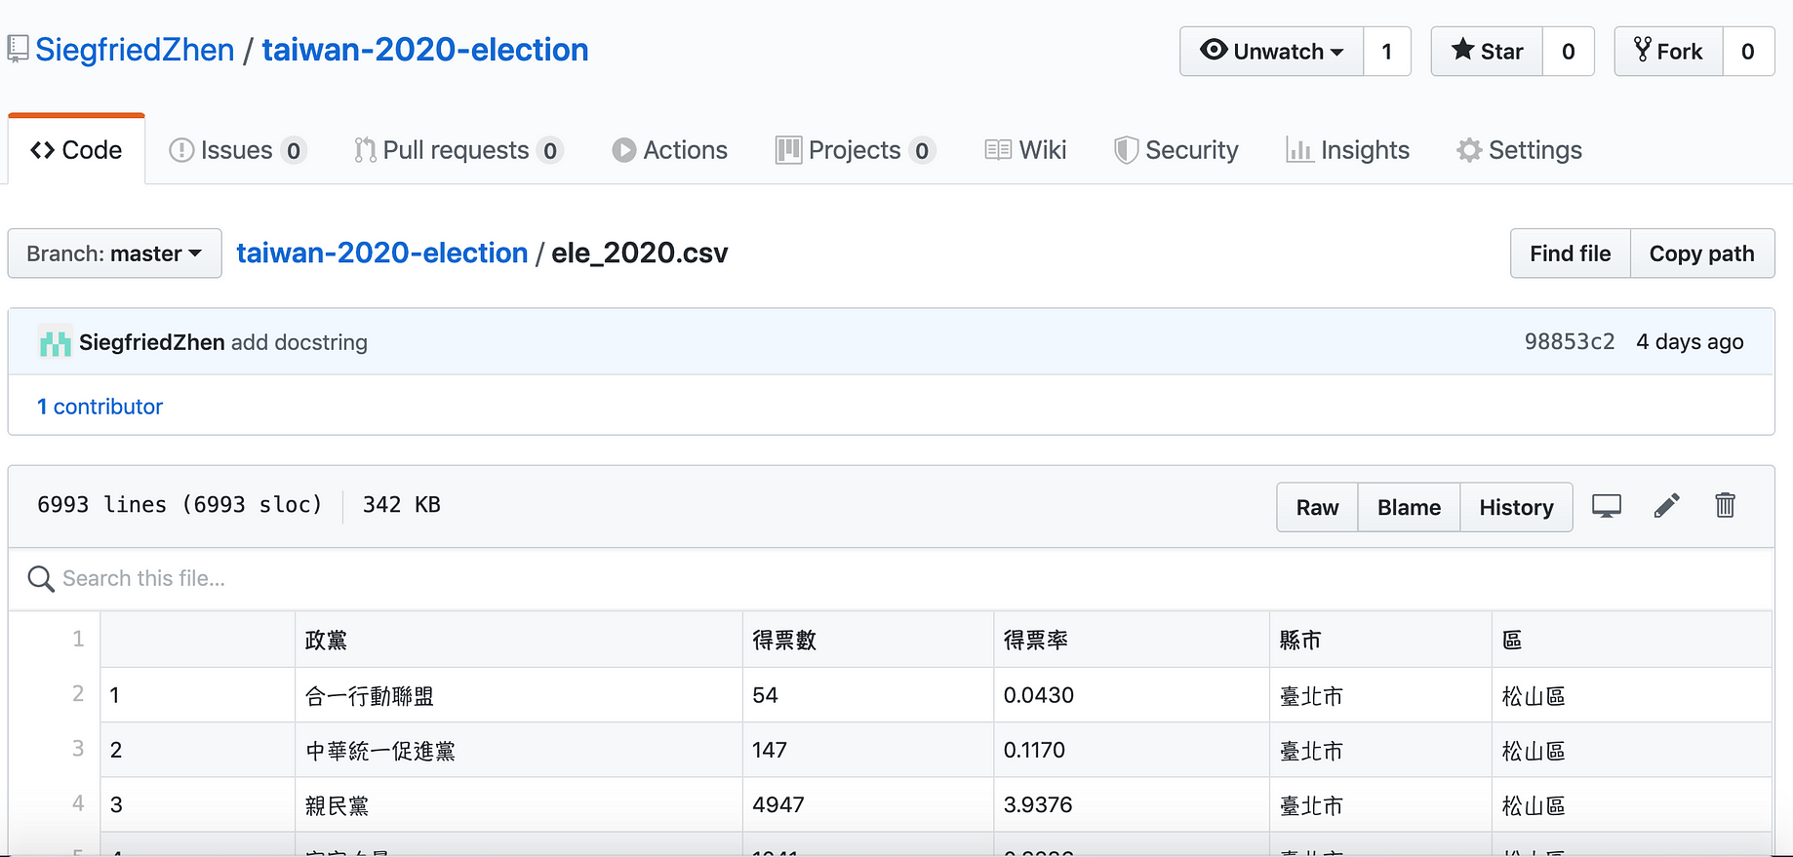Screen dimensions: 1793x857
Task: Click the 親民黨 cell
Action: tap(518, 804)
